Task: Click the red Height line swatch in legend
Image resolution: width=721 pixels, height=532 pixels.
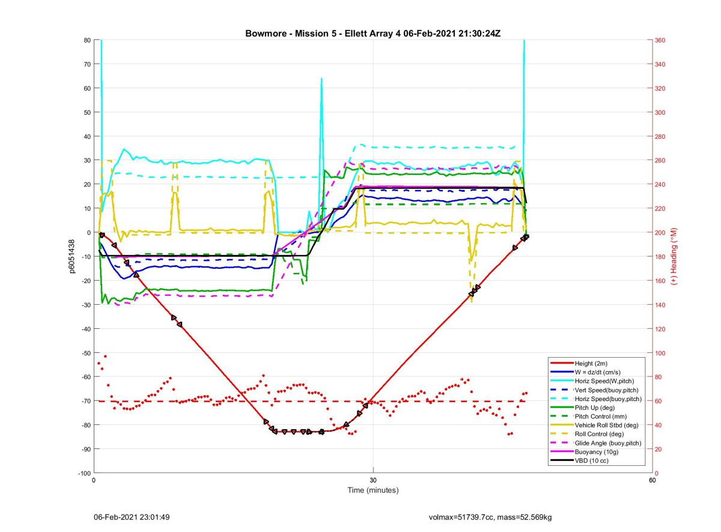Action: click(561, 364)
